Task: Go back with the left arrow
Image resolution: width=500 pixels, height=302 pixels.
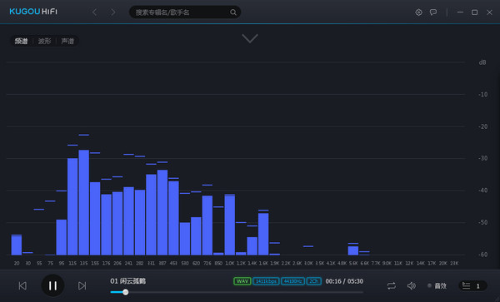Action: pyautogui.click(x=95, y=12)
